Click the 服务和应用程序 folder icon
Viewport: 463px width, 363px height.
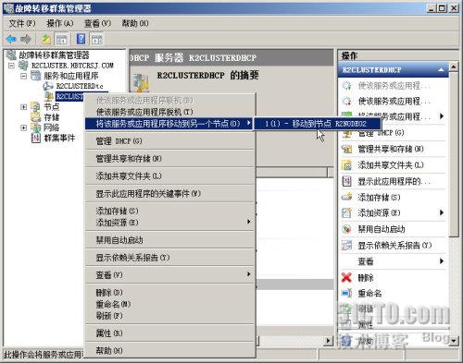point(36,76)
